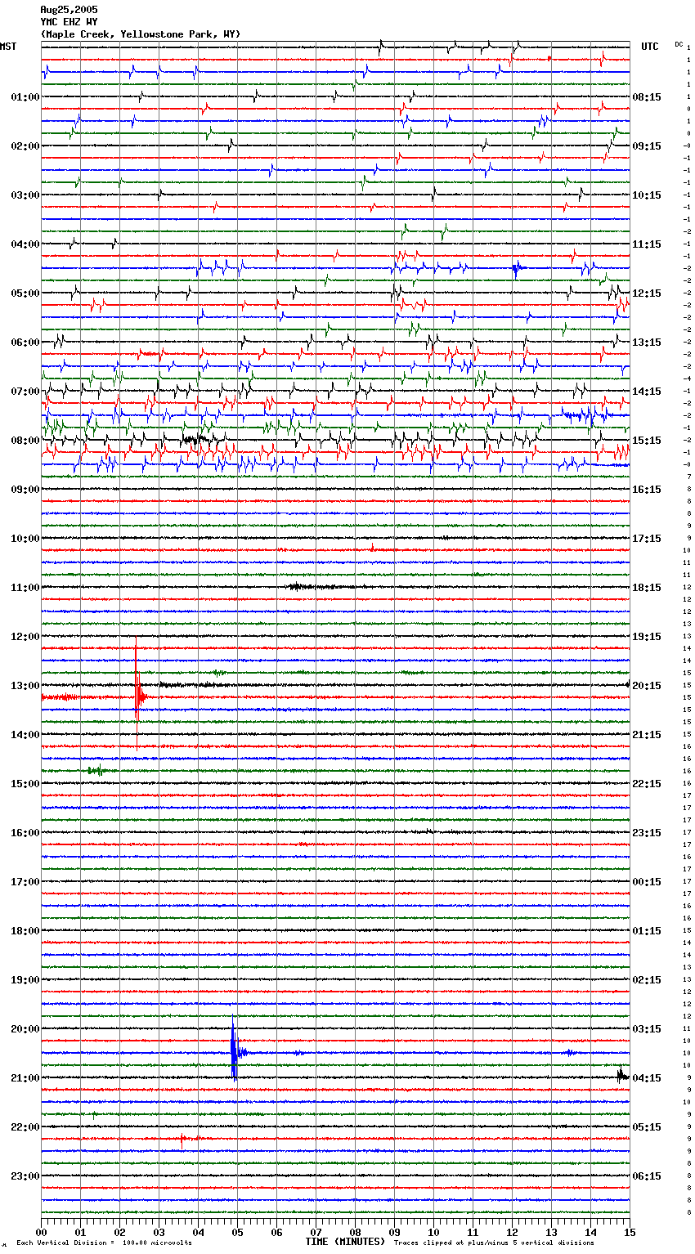
Task: Select the '14:00' MST time label
Action: pyautogui.click(x=25, y=735)
